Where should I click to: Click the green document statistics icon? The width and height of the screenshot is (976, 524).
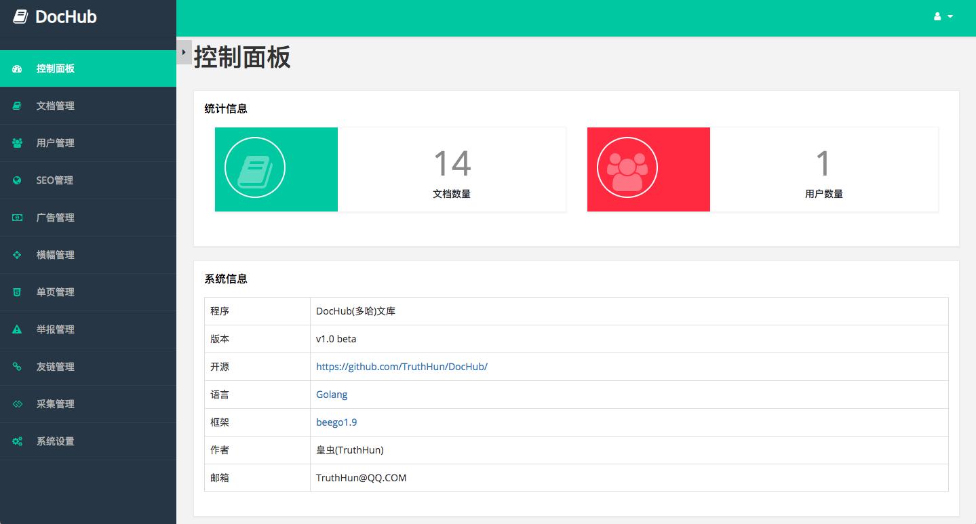point(255,167)
